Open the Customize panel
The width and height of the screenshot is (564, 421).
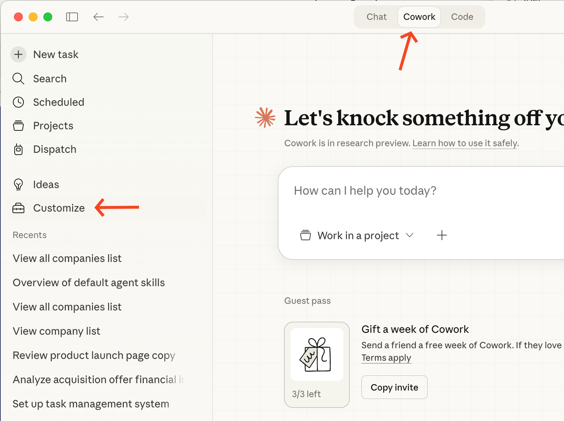58,208
